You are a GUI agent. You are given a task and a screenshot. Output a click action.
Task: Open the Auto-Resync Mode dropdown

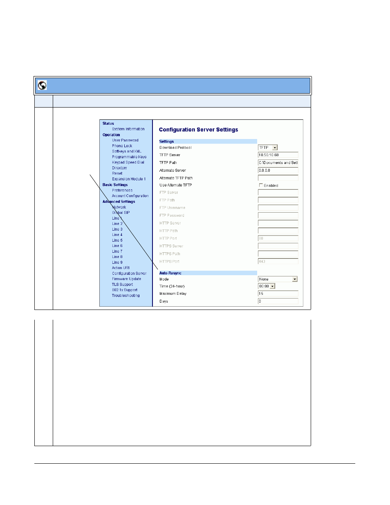point(278,279)
